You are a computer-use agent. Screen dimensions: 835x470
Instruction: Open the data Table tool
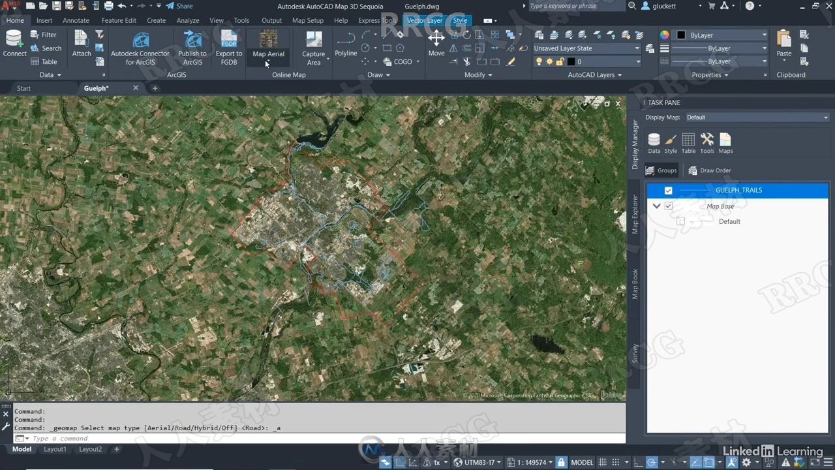pos(44,62)
